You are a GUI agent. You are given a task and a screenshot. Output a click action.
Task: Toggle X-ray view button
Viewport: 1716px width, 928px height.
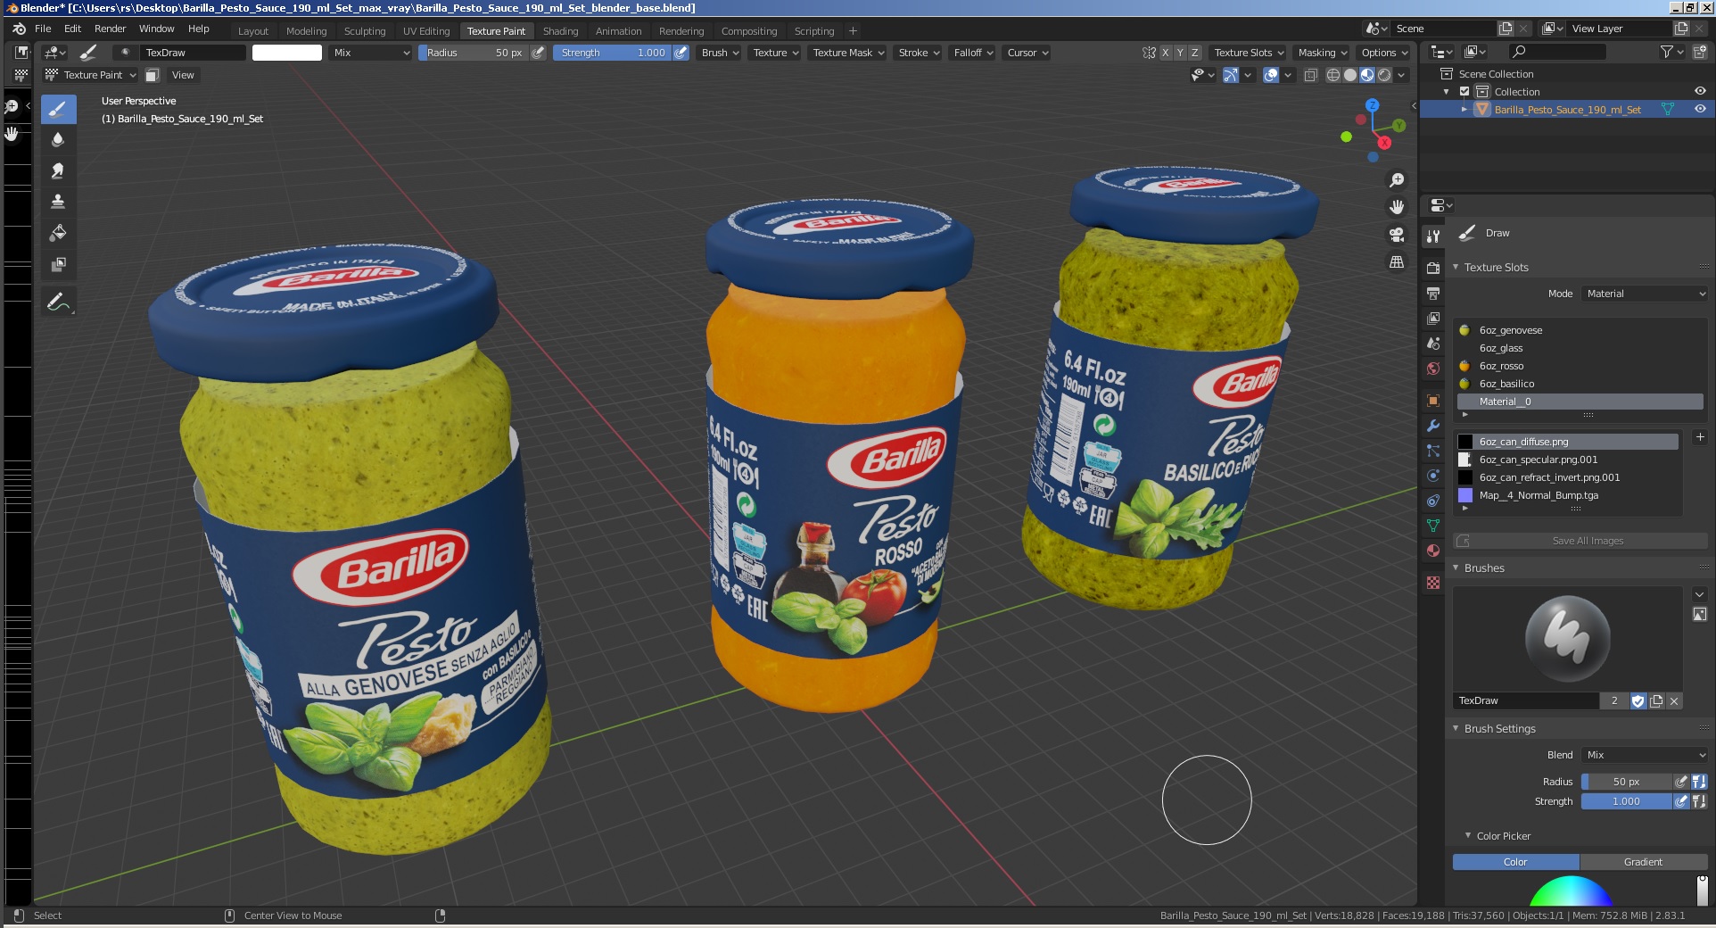(1310, 75)
